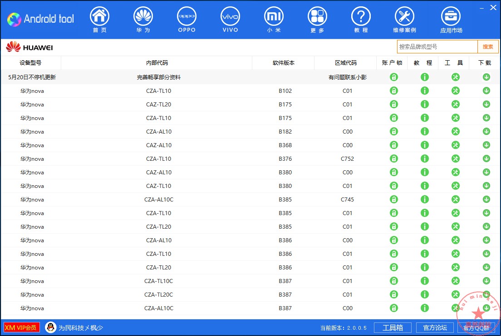Viewport: 501px width, 336px height.
Task: Open the 更多 more brands panel
Action: click(317, 19)
